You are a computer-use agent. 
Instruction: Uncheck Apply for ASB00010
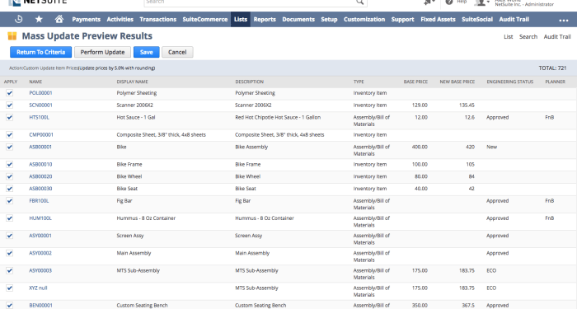(x=10, y=165)
